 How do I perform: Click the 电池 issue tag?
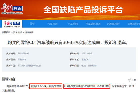click(84, 66)
